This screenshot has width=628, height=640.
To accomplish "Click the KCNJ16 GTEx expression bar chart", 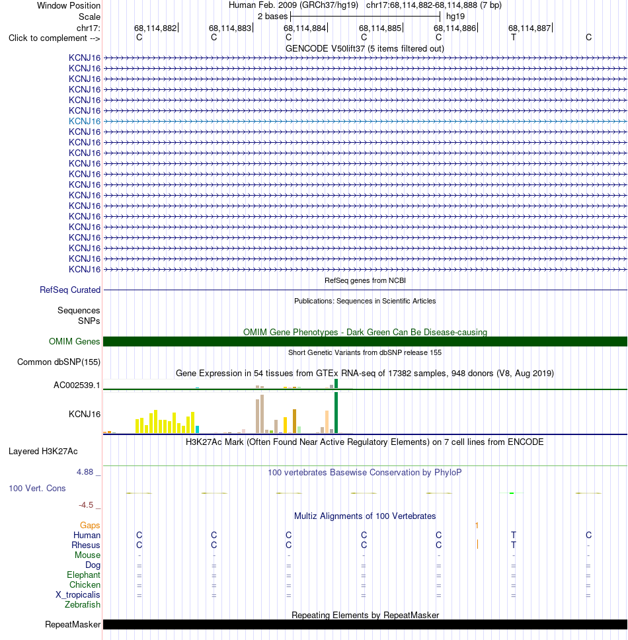I will (227, 413).
